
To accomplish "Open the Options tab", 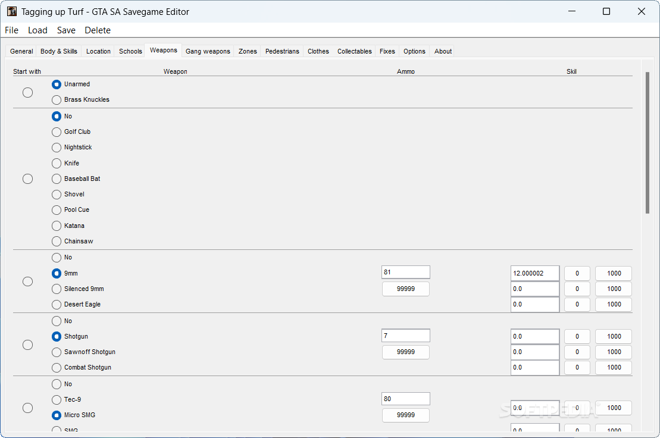I will tap(414, 51).
